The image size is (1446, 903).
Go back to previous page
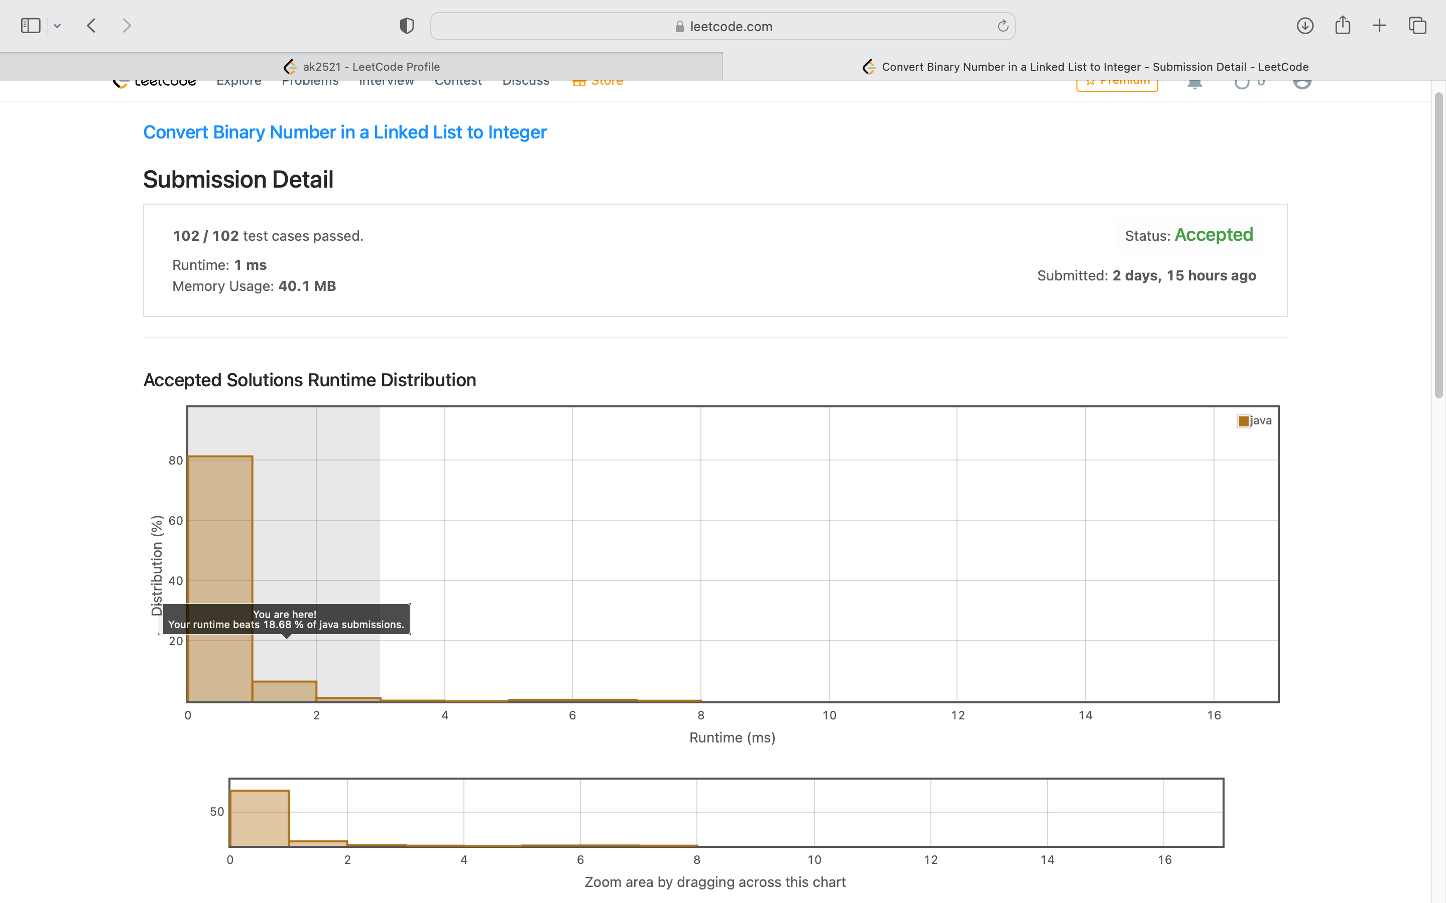pyautogui.click(x=91, y=26)
